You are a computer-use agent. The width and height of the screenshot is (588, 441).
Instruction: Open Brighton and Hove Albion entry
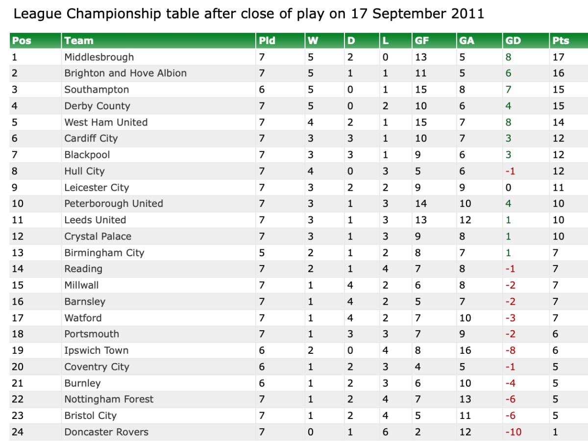coord(125,73)
